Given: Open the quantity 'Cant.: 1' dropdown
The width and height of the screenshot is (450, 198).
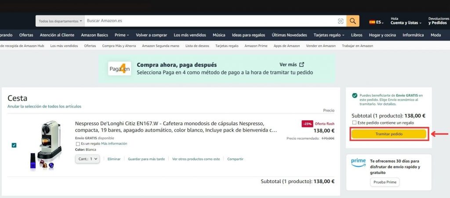Looking at the screenshot, I should pyautogui.click(x=87, y=159).
